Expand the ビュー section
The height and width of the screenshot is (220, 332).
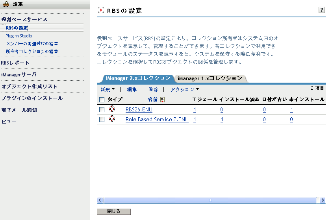[9, 122]
